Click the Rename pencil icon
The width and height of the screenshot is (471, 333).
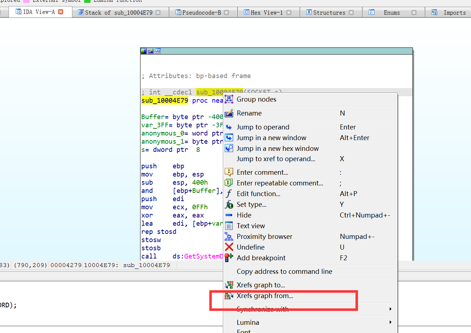(x=229, y=113)
